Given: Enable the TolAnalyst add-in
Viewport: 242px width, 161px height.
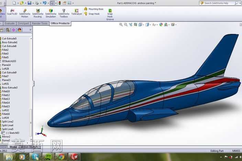Looking at the screenshot, I should pos(77,12).
